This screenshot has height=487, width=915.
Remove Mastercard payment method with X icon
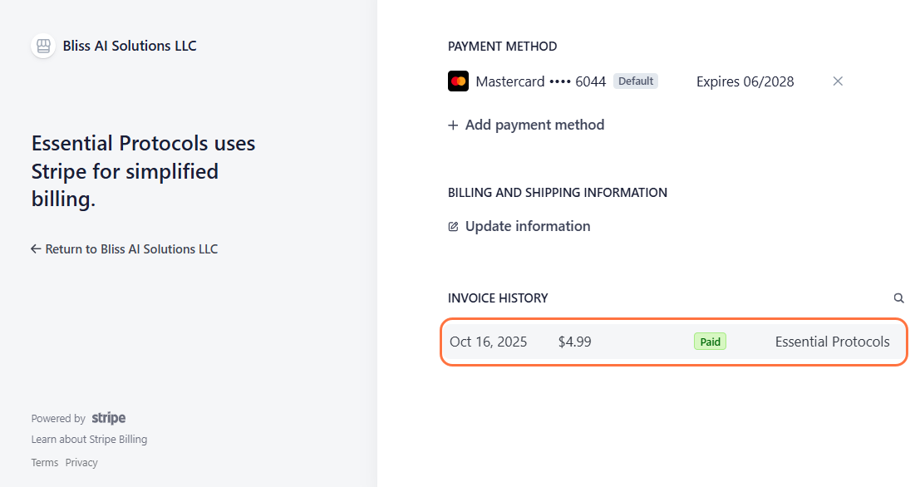click(838, 81)
